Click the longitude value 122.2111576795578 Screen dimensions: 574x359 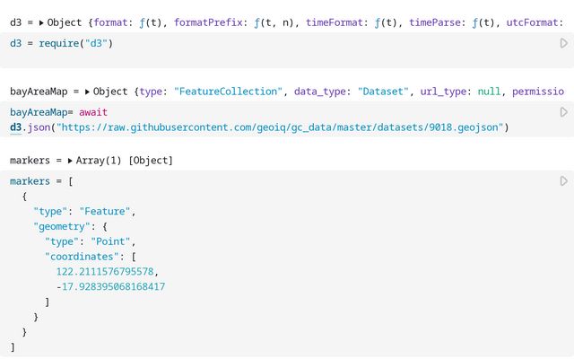(110, 271)
